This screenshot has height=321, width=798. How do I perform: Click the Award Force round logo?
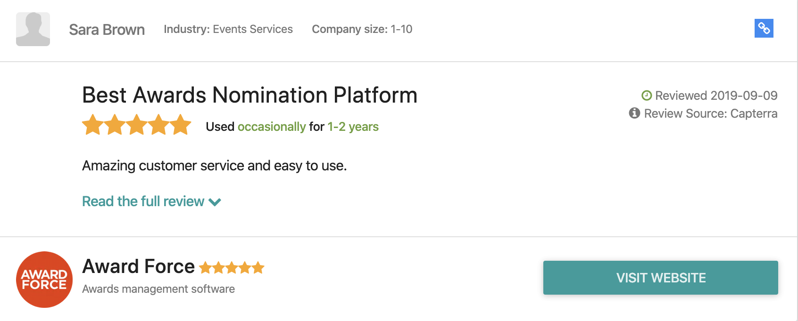tap(44, 280)
